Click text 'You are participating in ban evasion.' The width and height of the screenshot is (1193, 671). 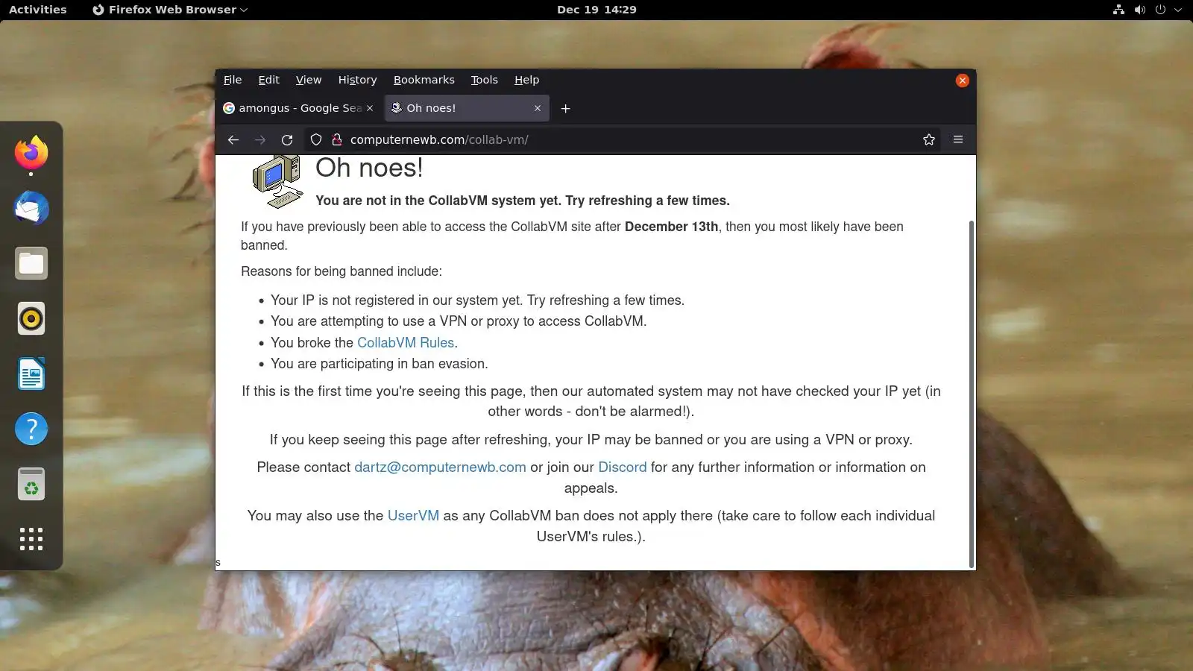point(379,364)
